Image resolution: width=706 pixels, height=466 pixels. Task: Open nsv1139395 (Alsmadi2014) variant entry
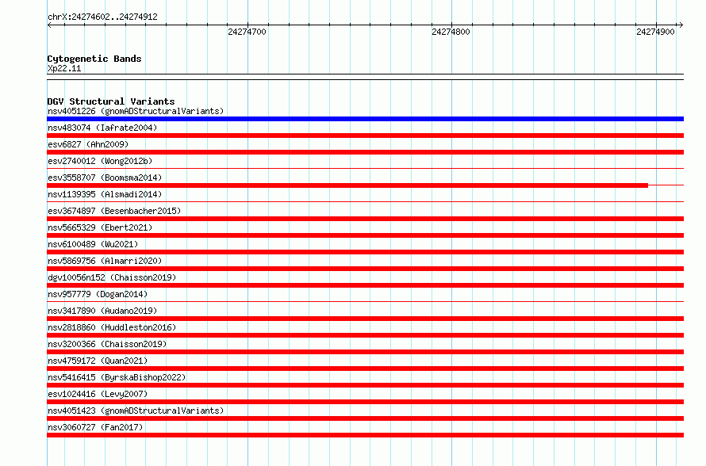pyautogui.click(x=105, y=194)
